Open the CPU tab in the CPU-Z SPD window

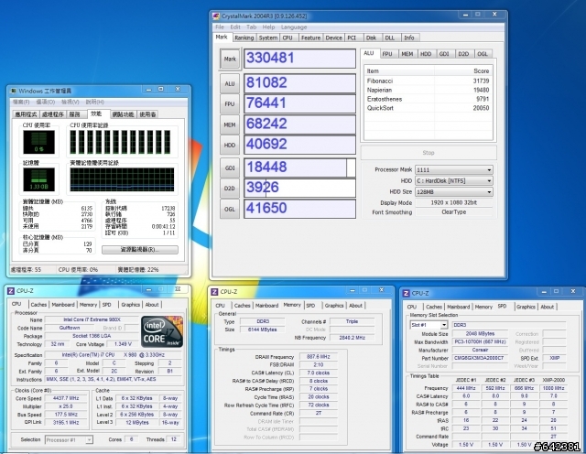(x=411, y=308)
